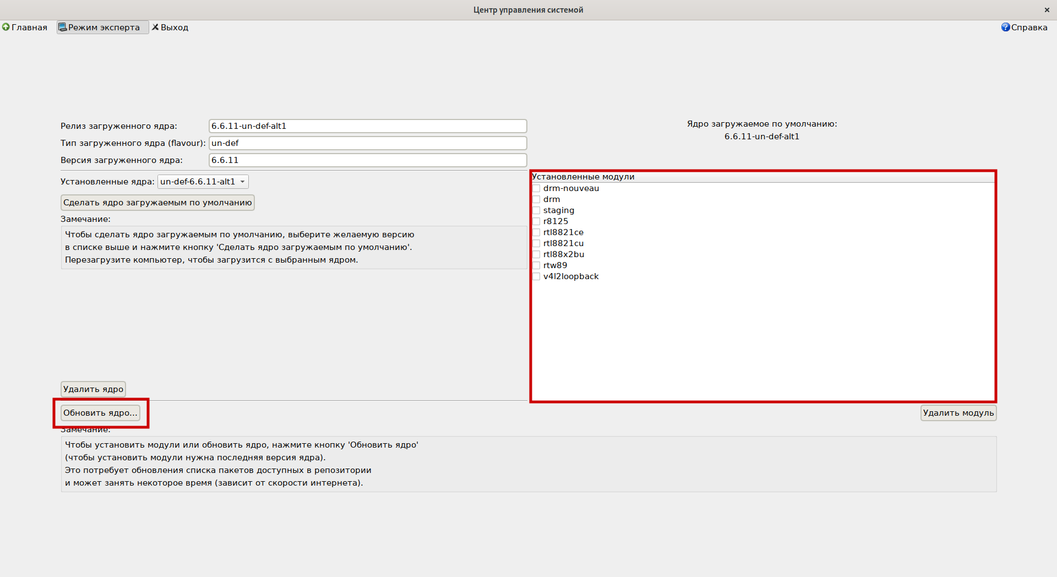Tick the v4l2loopback module checkbox

(536, 276)
